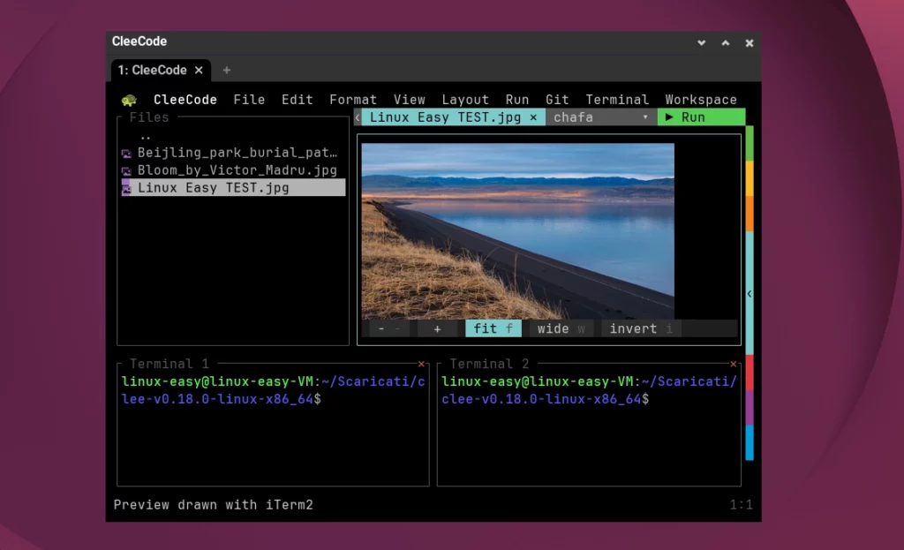Image resolution: width=904 pixels, height=550 pixels.
Task: Open the CleeCode menu
Action: click(185, 100)
